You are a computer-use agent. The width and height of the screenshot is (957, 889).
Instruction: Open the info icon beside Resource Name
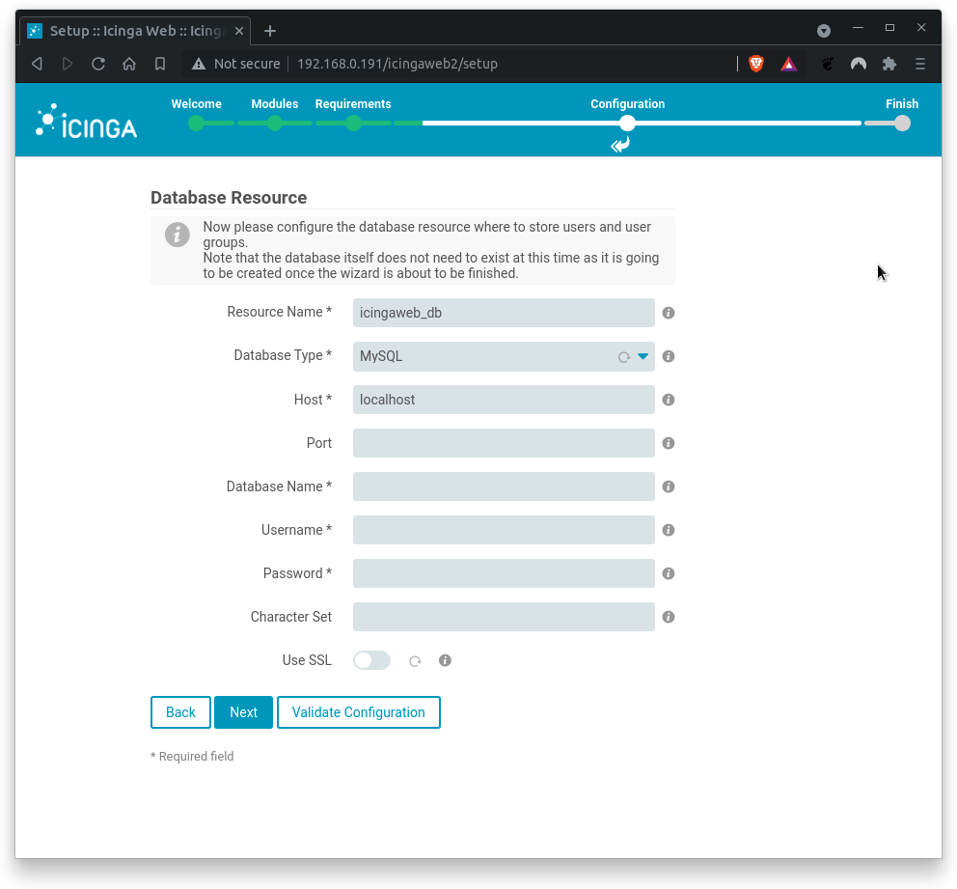(668, 313)
